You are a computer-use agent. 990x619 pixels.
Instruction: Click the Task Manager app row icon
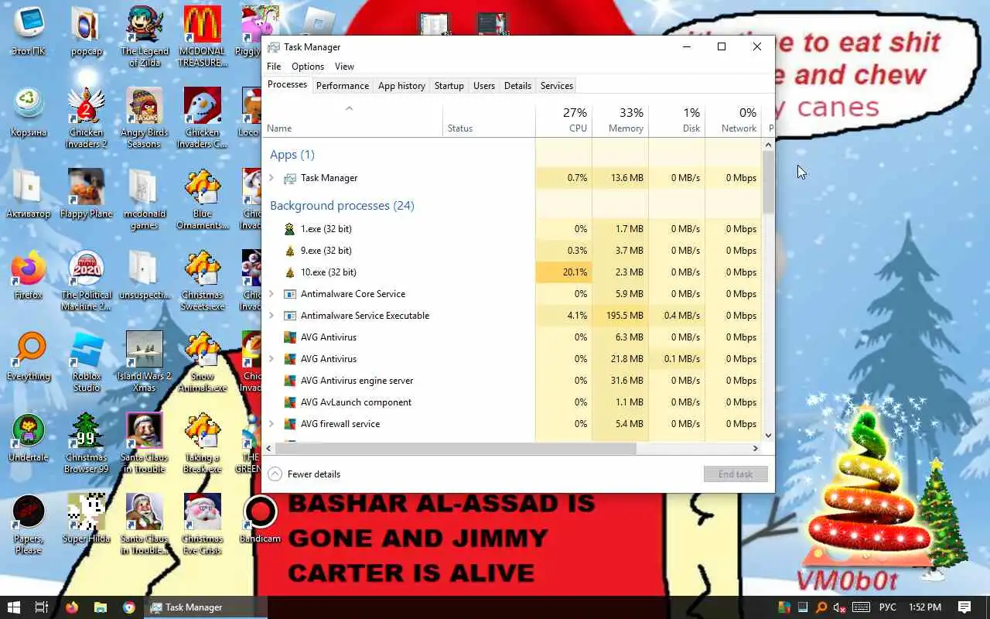[290, 178]
